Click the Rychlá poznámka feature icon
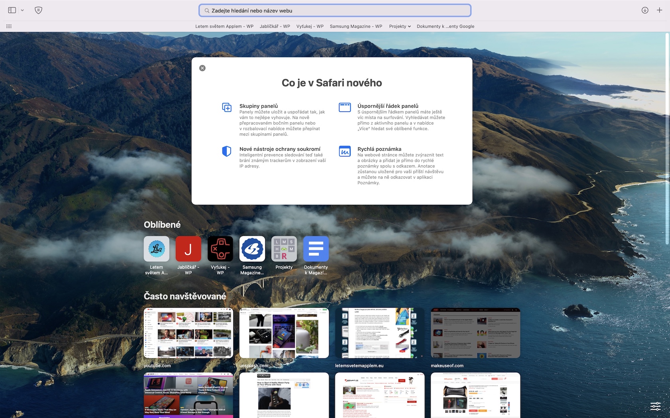 click(345, 151)
